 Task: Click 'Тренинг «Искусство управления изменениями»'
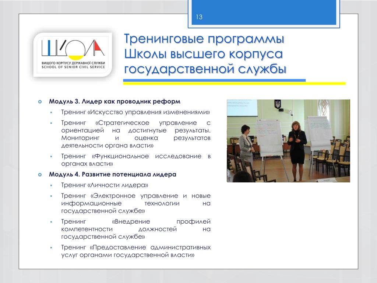[x=135, y=112]
